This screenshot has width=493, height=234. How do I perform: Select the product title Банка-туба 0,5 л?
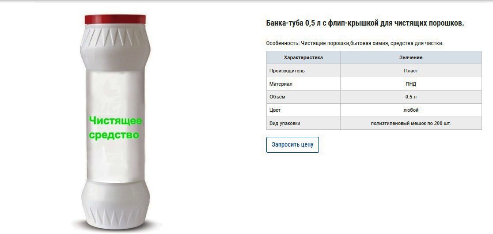tap(365, 23)
